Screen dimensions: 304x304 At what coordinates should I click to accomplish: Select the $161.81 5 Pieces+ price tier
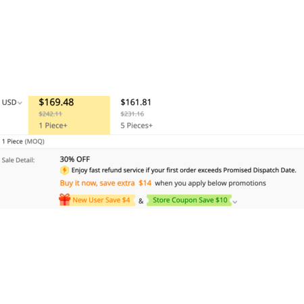coord(136,113)
